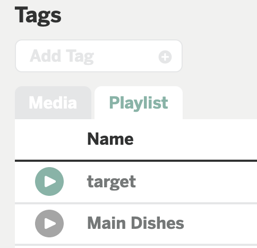Select the Main Dishes table row
This screenshot has height=248, width=257.
(136, 224)
